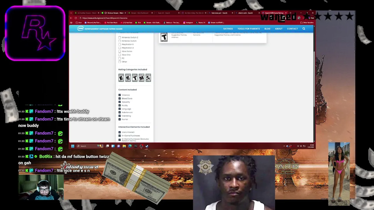
Task: Open the site search magnifier icon
Action: point(304,29)
